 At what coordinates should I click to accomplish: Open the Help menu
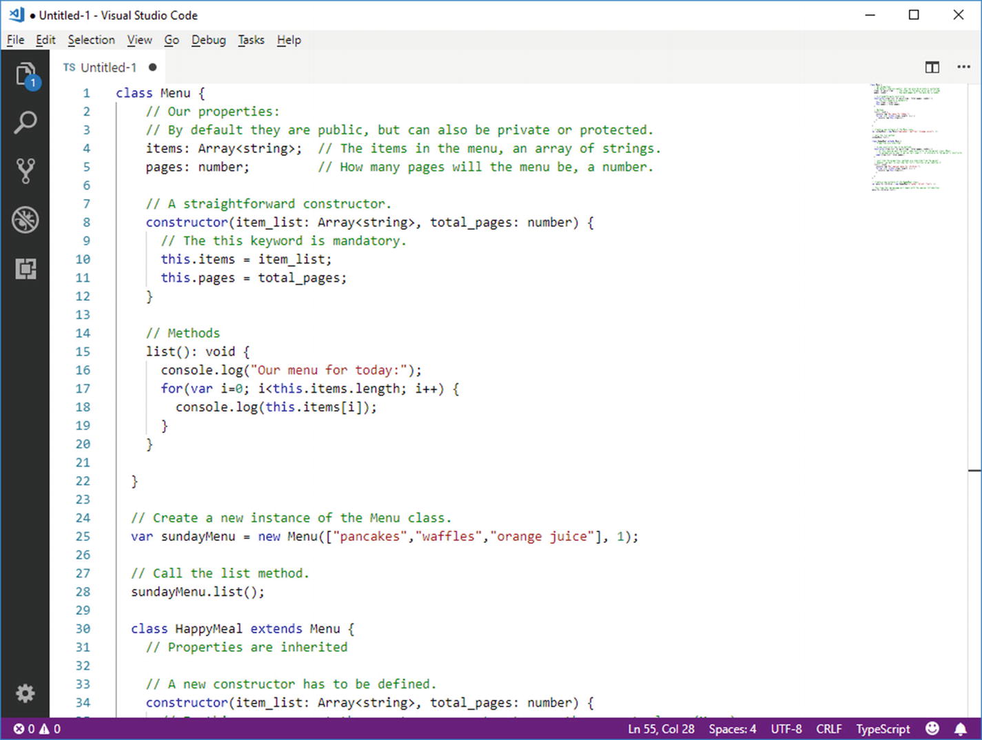click(x=289, y=40)
